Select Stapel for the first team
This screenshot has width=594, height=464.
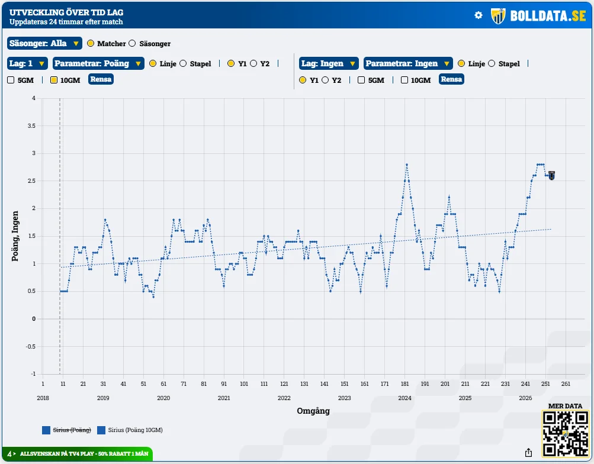coord(183,63)
